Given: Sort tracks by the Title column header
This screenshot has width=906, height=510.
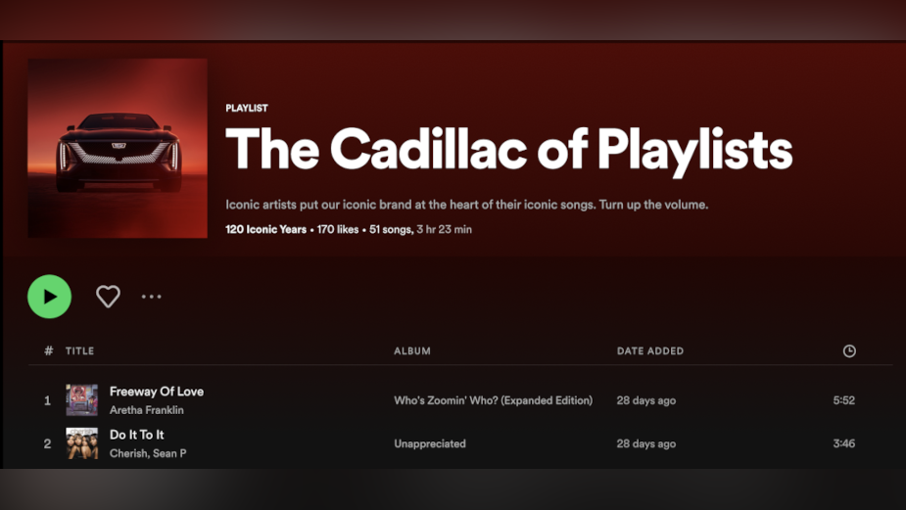Looking at the screenshot, I should [79, 351].
